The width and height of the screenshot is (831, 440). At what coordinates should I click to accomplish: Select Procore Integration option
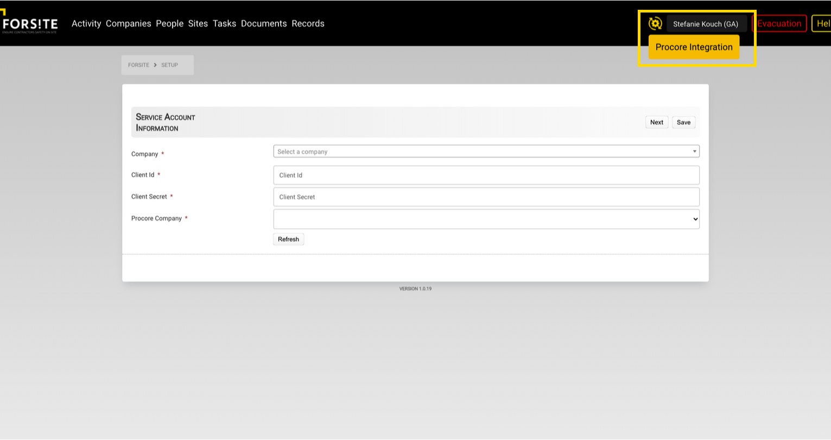click(x=694, y=47)
